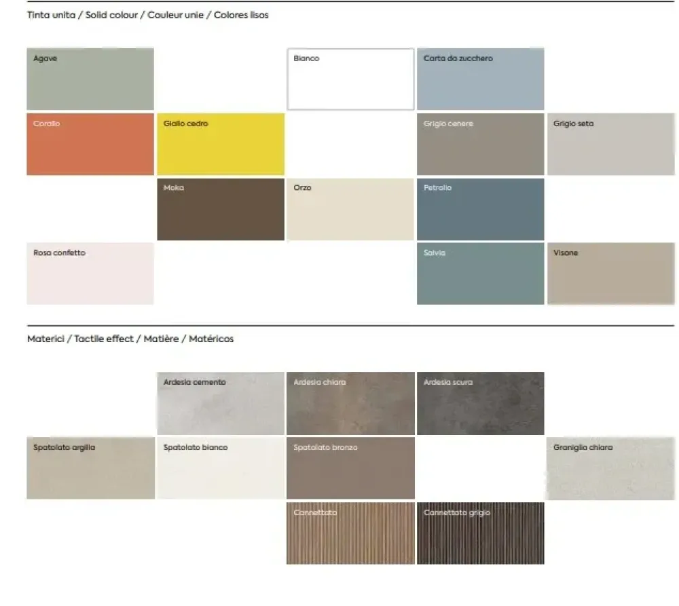The image size is (679, 606).
Task: Choose the Carta da zucchero swatch
Action: coord(480,79)
